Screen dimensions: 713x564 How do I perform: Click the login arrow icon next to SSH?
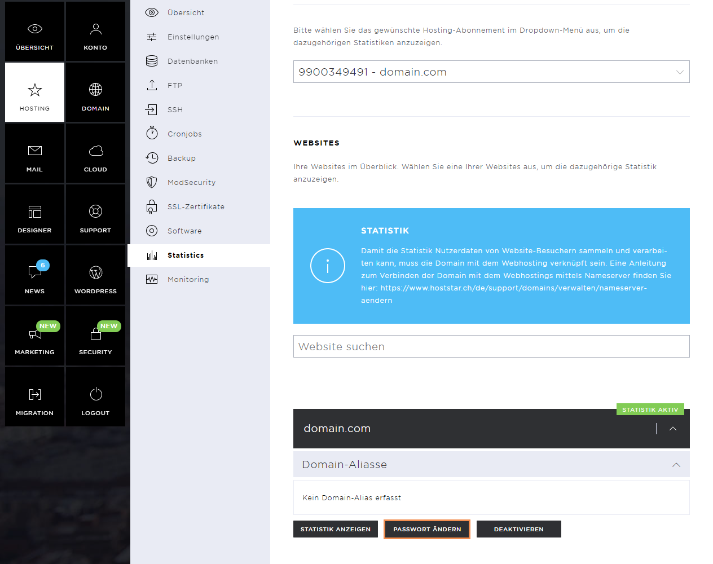[152, 109]
